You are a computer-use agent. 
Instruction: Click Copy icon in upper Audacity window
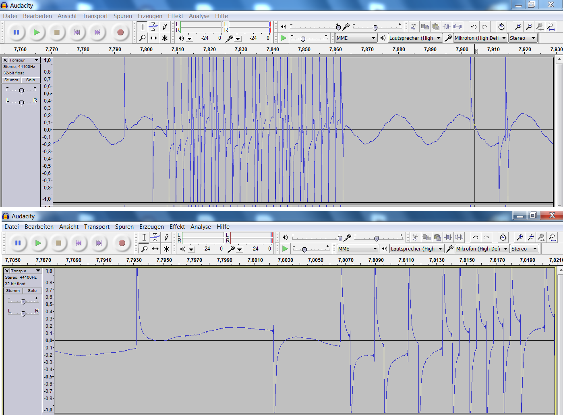tap(425, 27)
